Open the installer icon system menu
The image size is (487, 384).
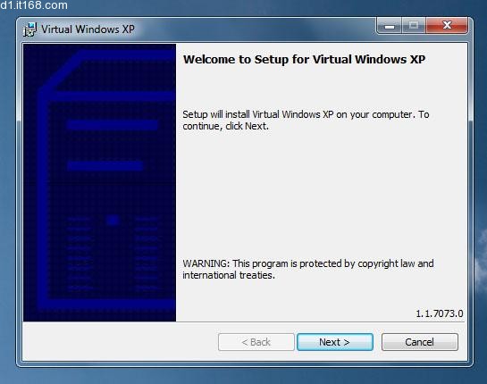[29, 29]
